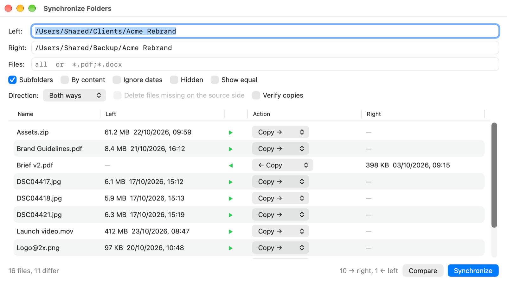Click into the Right folder path field
Viewport: 507px width, 285px height.
coord(265,48)
